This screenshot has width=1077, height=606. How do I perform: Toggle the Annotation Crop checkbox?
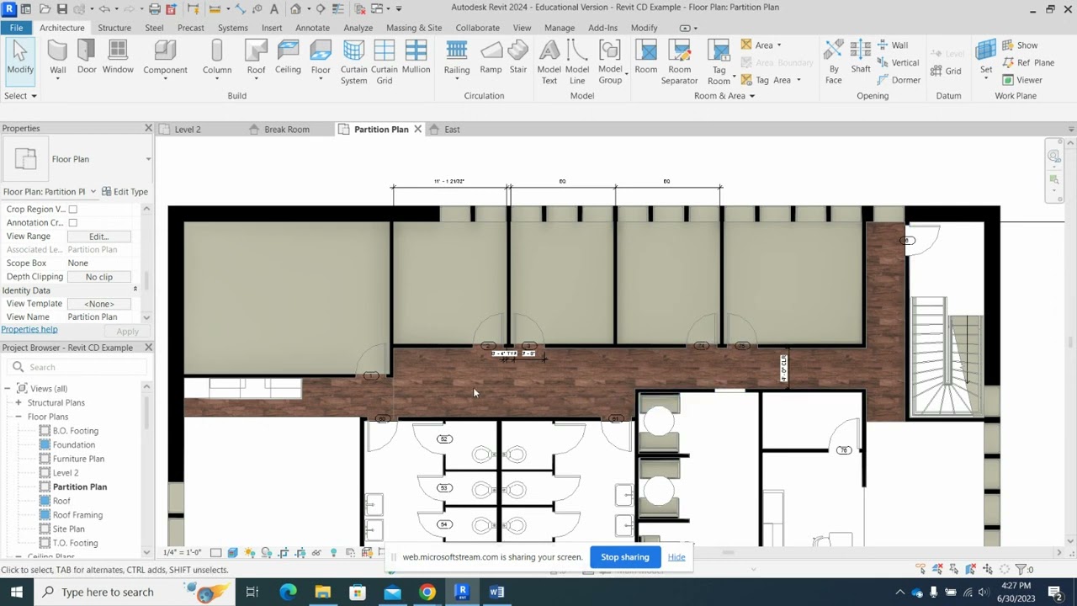point(72,222)
